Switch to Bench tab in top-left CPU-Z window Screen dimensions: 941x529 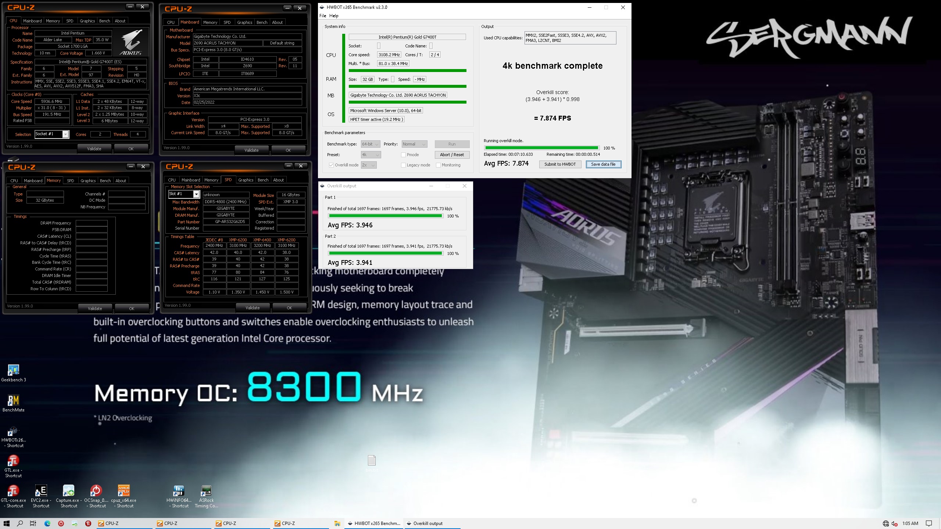point(105,21)
